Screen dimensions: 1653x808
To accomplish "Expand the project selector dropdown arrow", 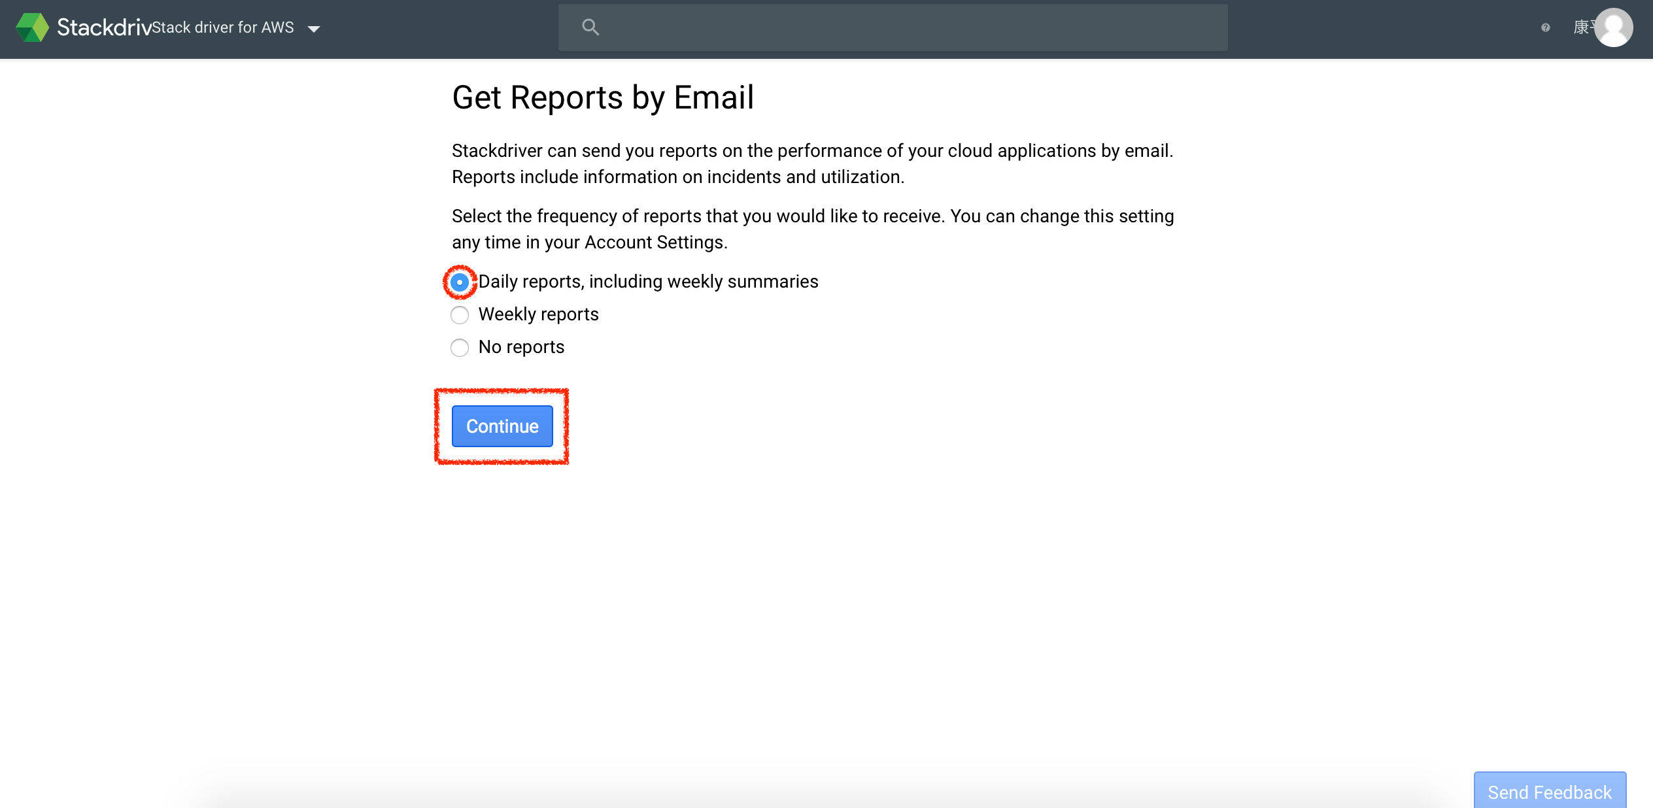I will [314, 29].
